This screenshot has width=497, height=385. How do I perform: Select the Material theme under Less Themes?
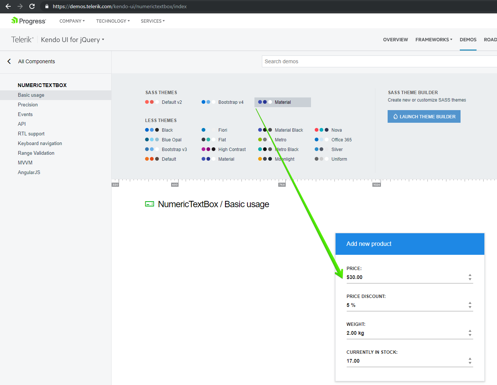[x=218, y=159]
